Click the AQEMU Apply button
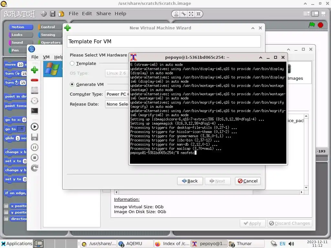331x248 pixels. click(x=252, y=223)
